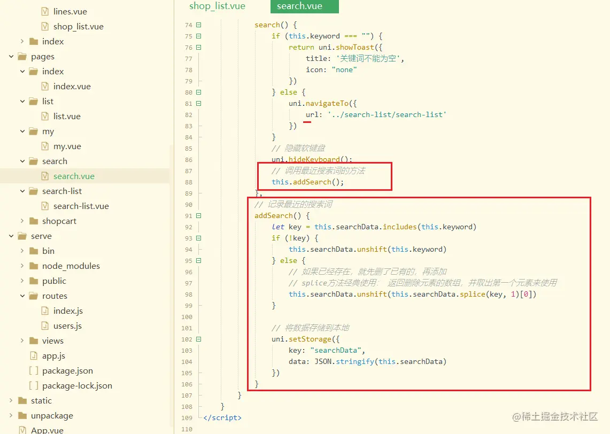The image size is (610, 434).
Task: Fold the setStorage call at line 102
Action: (x=199, y=339)
